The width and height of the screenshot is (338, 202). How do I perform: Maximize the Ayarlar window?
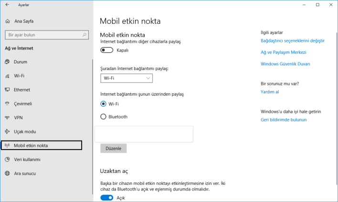[x=317, y=5]
